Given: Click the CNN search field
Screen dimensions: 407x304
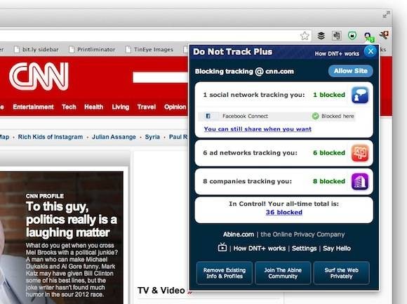Looking at the screenshot, I should point(161,77).
